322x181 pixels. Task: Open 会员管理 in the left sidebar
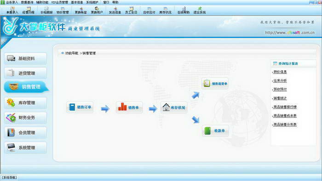25,133
